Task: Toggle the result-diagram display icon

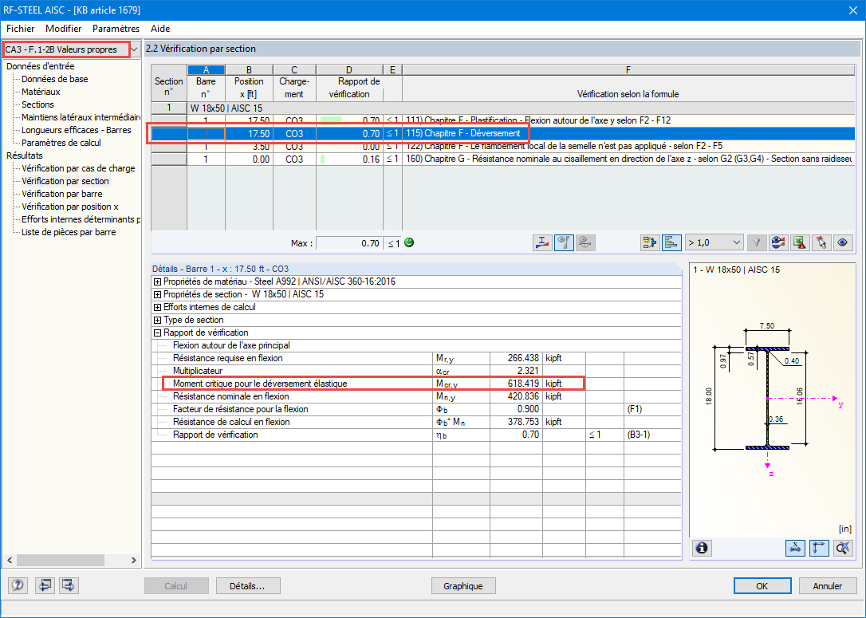Action: click(x=564, y=242)
